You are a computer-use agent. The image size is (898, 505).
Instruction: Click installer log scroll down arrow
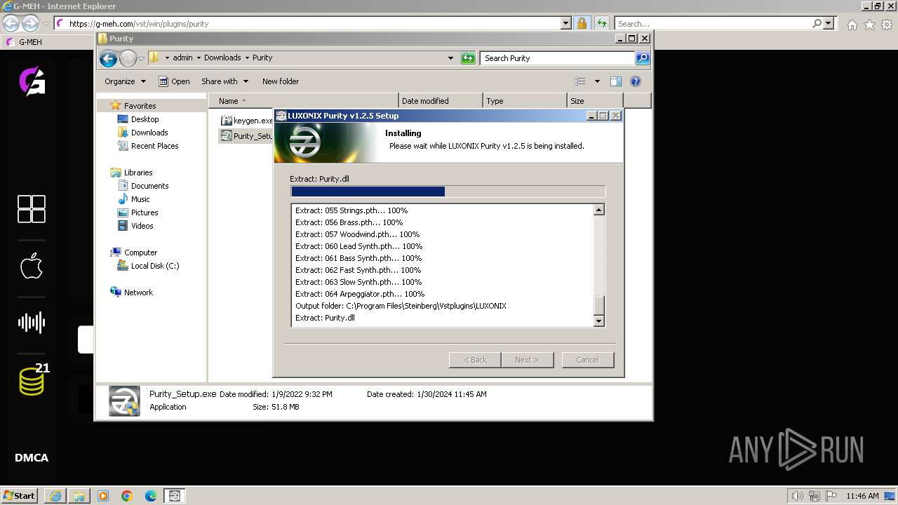coord(598,321)
